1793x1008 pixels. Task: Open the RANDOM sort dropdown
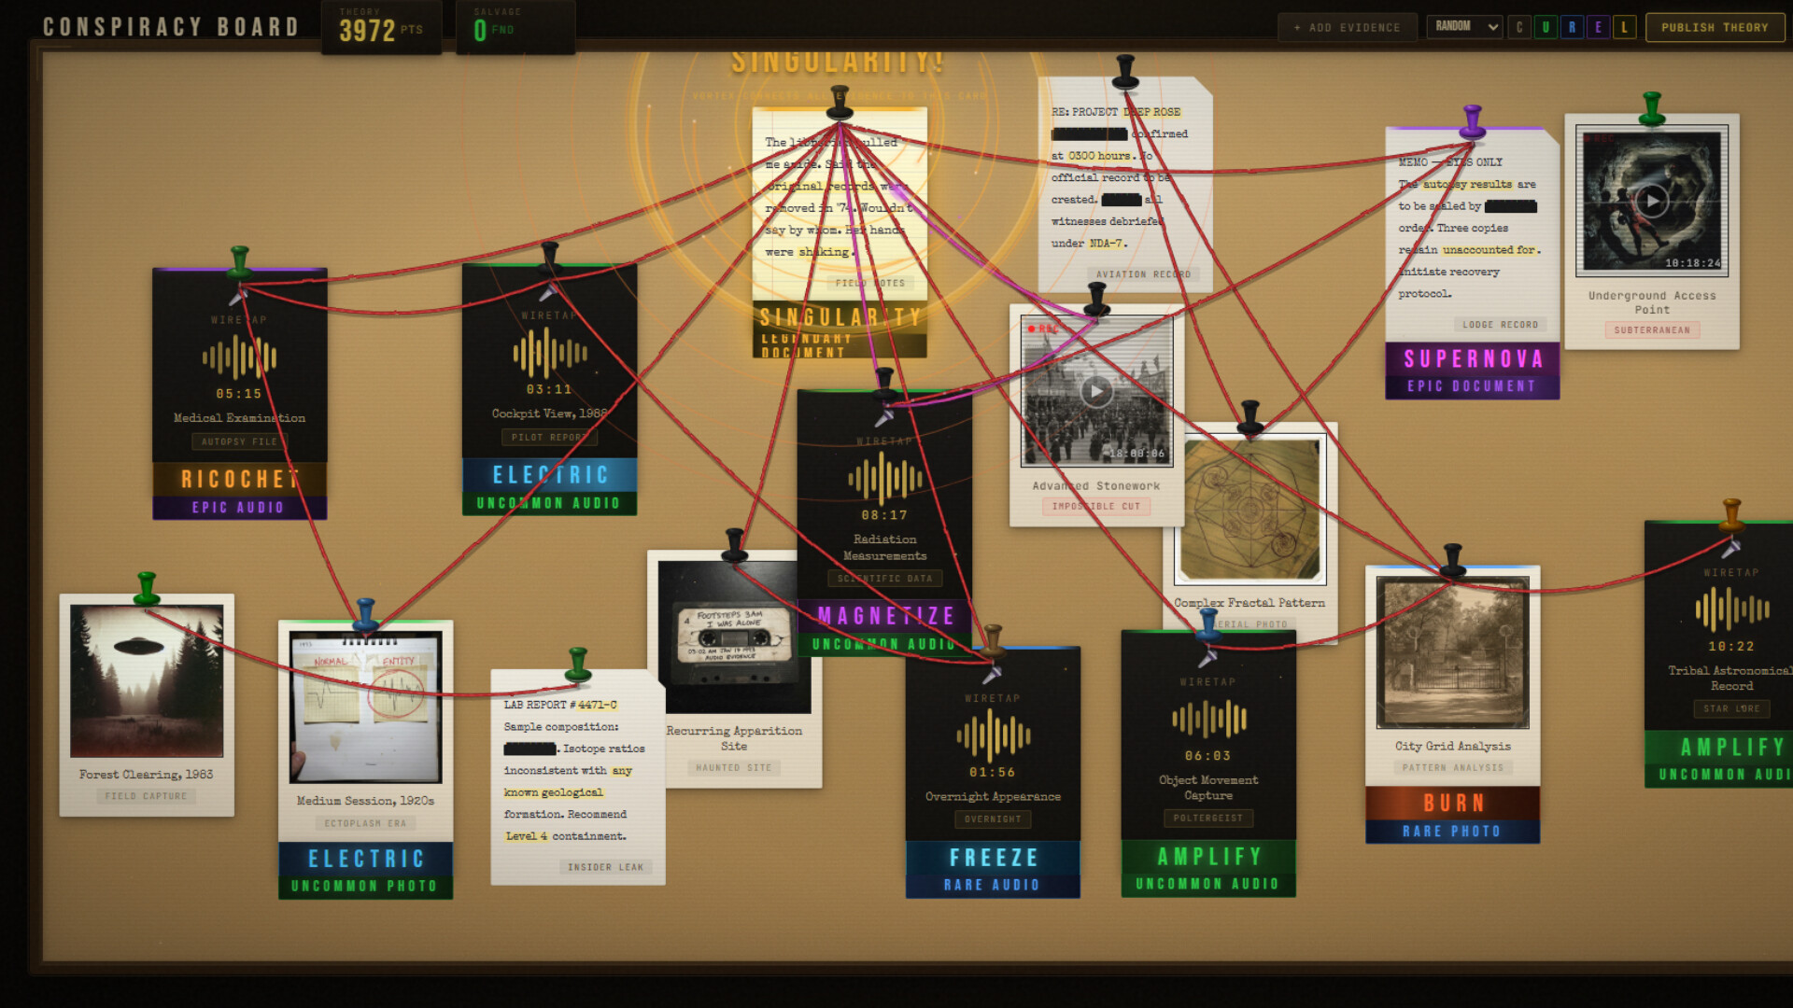coord(1463,27)
